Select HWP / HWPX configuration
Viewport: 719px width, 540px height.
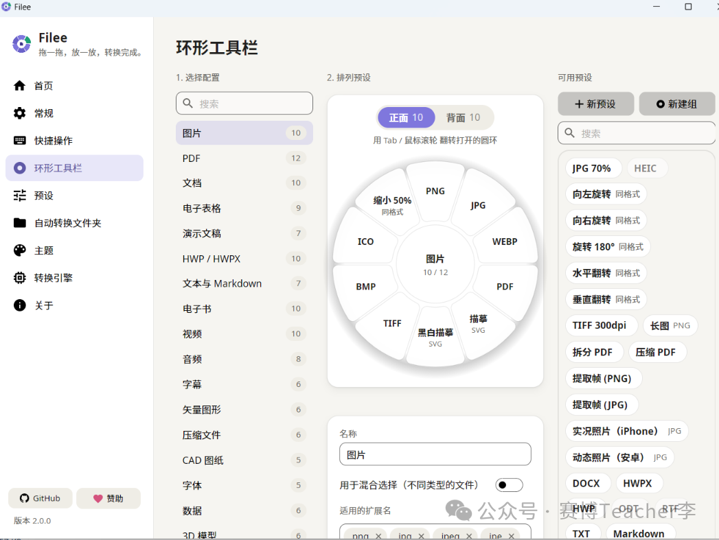pos(244,258)
